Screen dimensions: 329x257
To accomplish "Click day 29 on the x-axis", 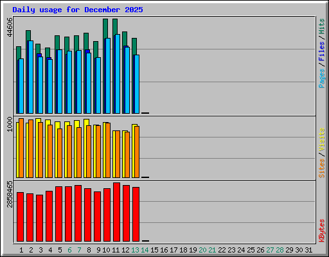I will coord(289,250).
